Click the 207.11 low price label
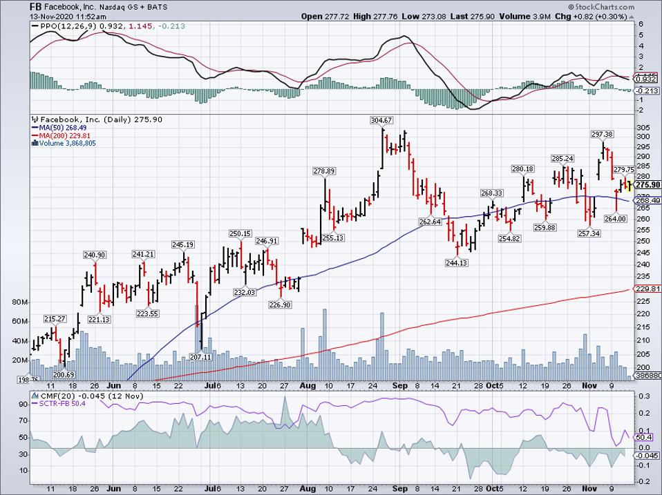 [x=200, y=357]
